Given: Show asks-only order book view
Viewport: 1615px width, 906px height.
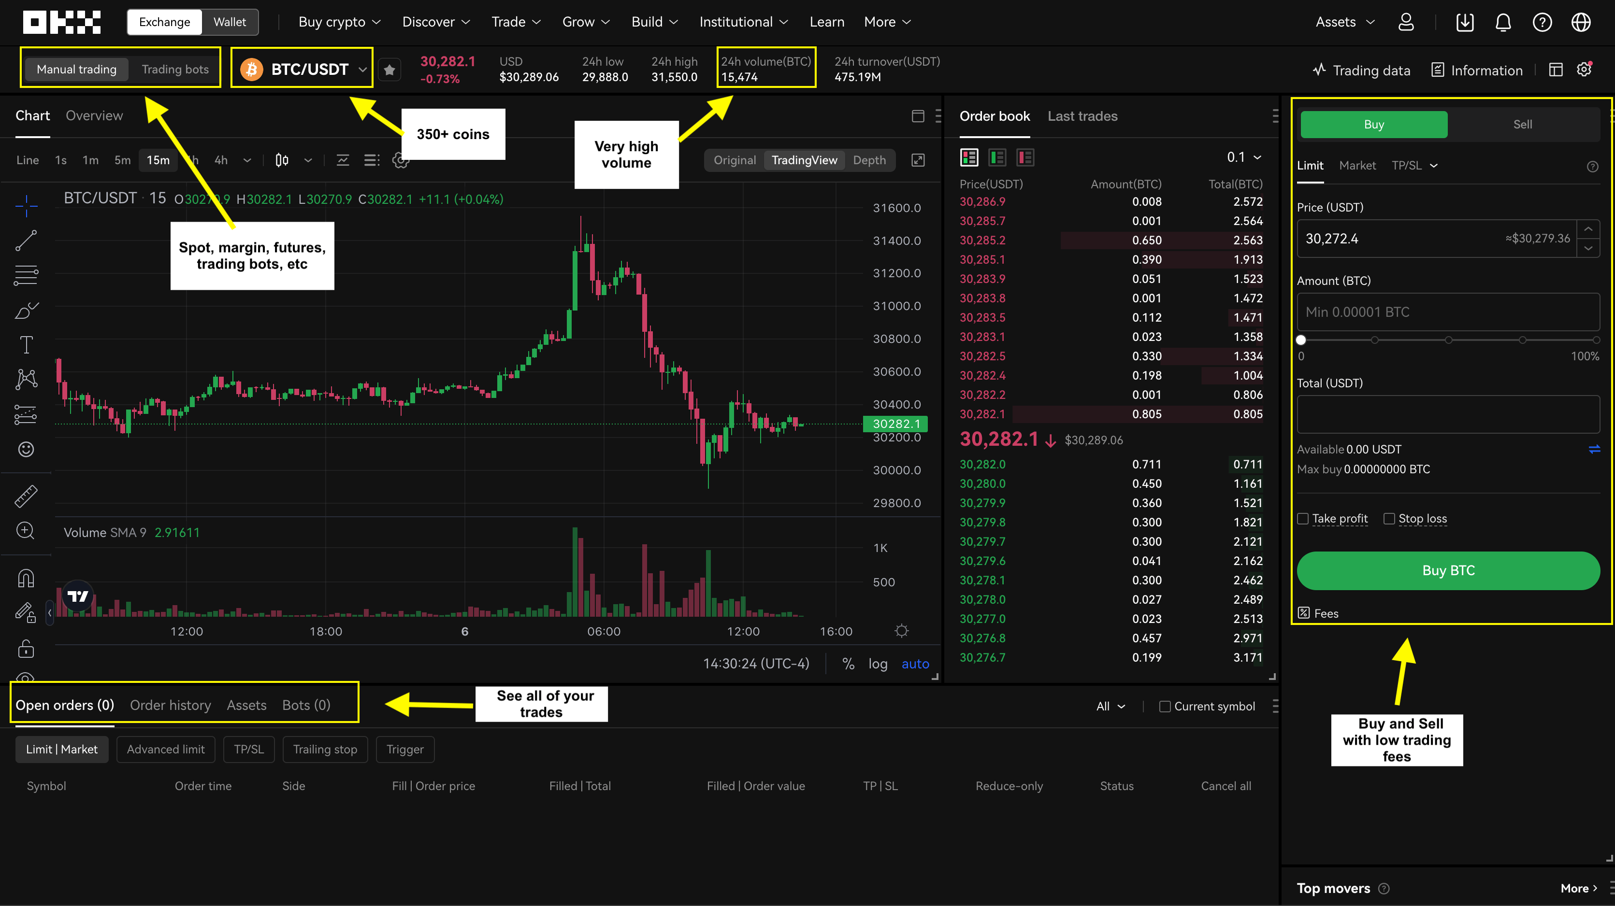Looking at the screenshot, I should point(1025,157).
